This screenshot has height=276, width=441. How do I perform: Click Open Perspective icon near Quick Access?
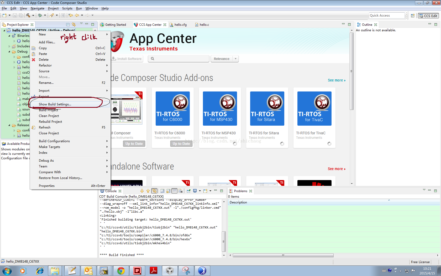pos(413,16)
